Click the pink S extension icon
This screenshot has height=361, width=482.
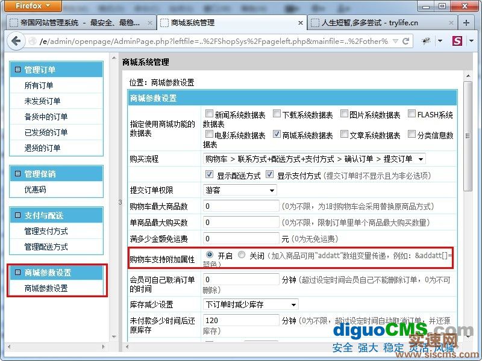point(457,41)
